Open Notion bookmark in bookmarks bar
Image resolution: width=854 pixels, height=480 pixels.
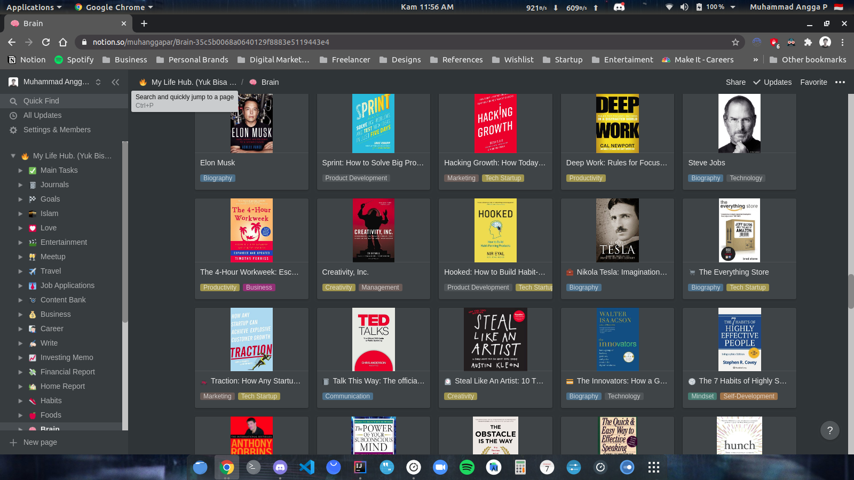click(x=27, y=60)
